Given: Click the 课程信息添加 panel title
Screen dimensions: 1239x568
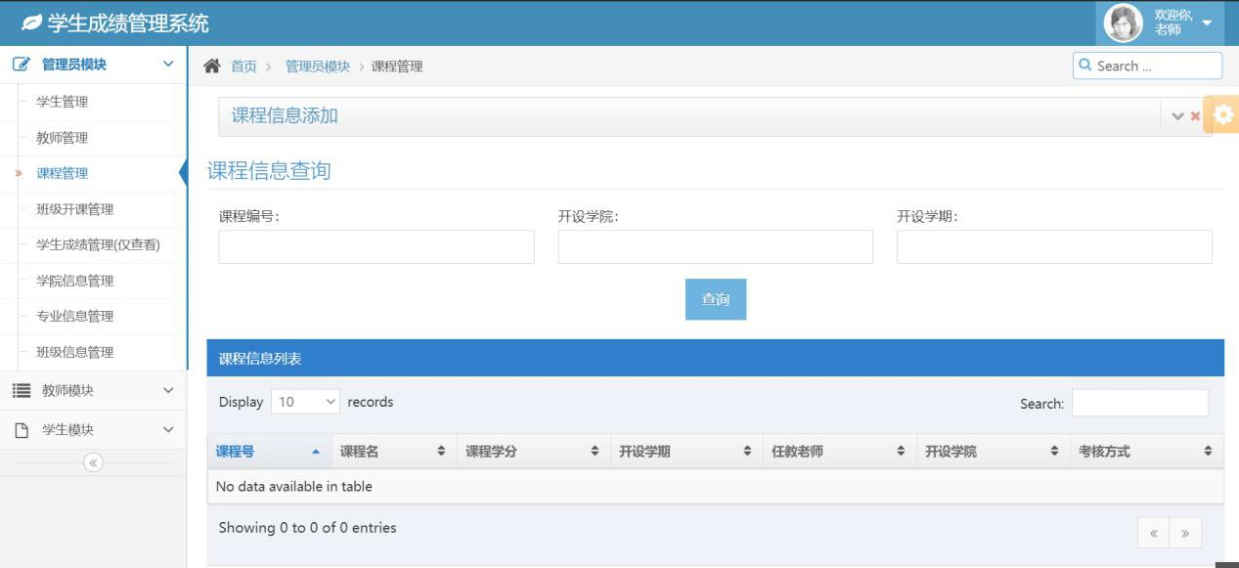Looking at the screenshot, I should 285,115.
